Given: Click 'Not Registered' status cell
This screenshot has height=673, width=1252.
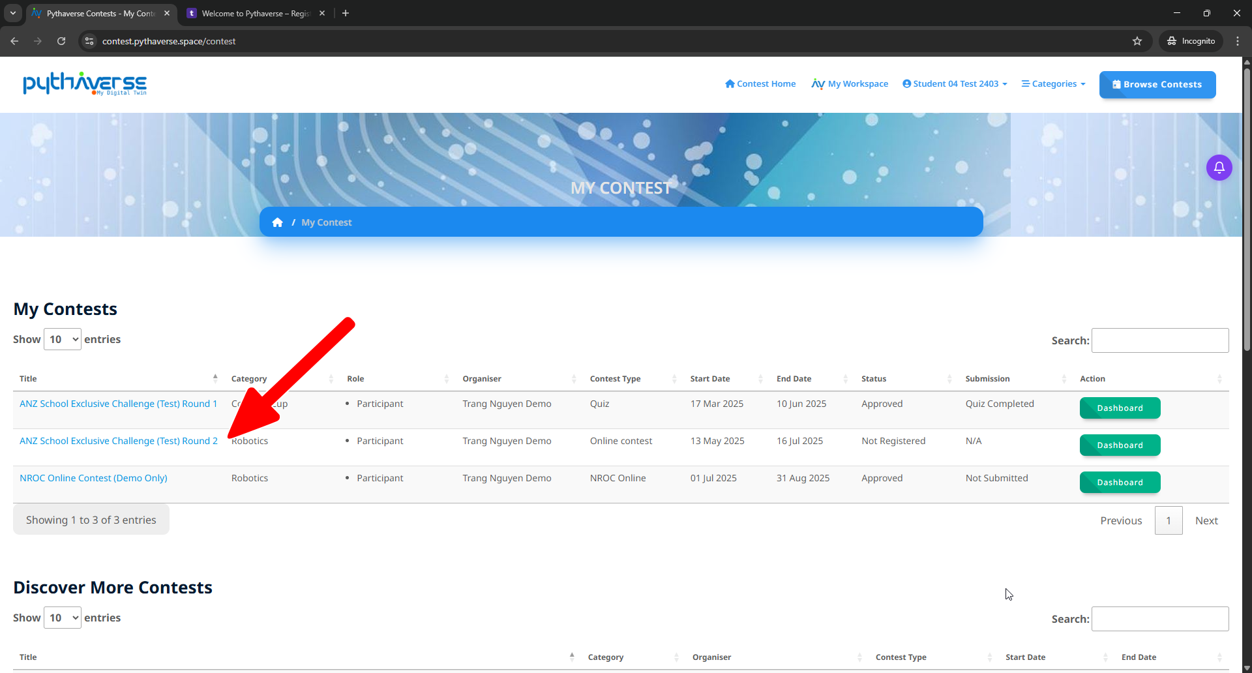Looking at the screenshot, I should pyautogui.click(x=893, y=441).
